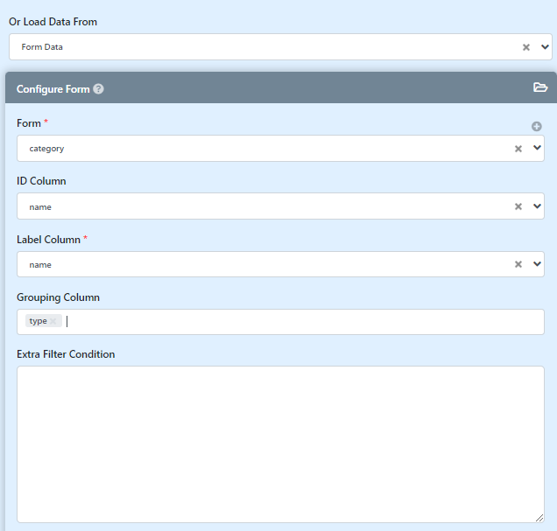Clear the category value in Form field
This screenshot has width=557, height=531.
(518, 149)
